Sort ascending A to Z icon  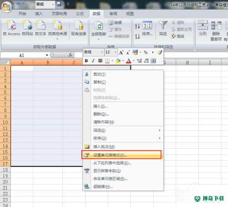pos(137,26)
